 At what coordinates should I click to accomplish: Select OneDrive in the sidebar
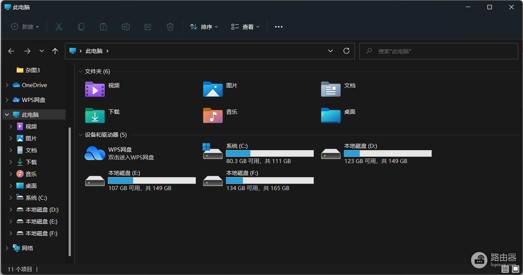point(30,85)
